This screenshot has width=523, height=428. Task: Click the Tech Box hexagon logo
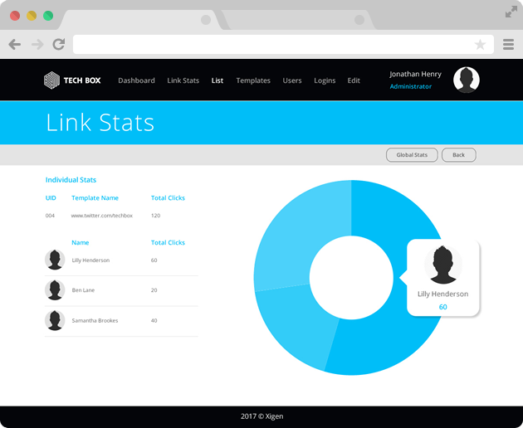51,80
